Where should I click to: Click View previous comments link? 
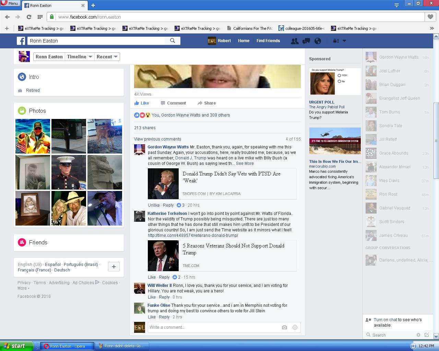pos(157,139)
